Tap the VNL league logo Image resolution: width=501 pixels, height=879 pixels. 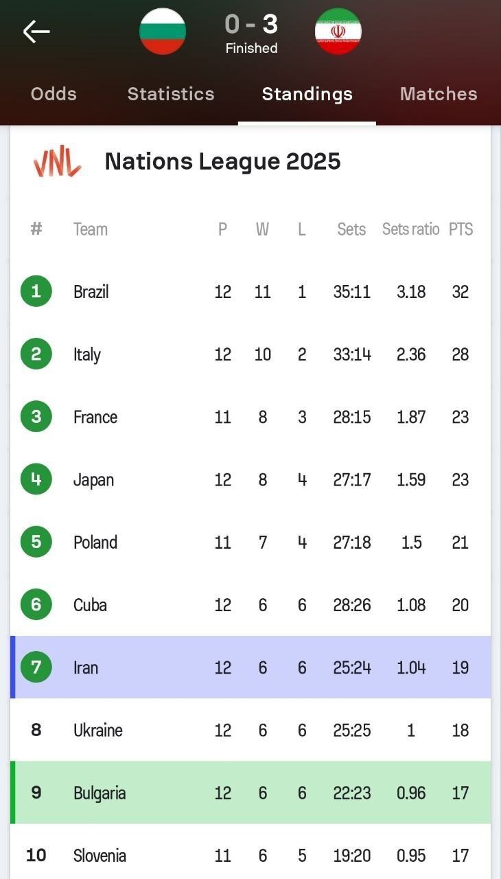click(x=58, y=162)
